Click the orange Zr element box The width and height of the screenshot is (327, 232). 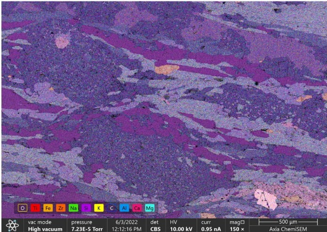click(61, 208)
